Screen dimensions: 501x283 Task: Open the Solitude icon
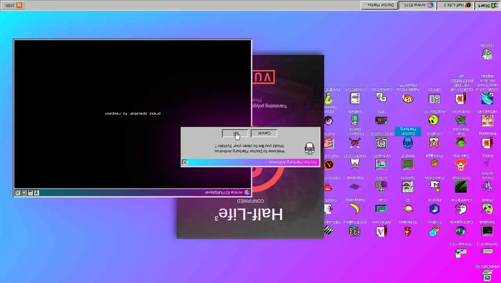(355, 120)
